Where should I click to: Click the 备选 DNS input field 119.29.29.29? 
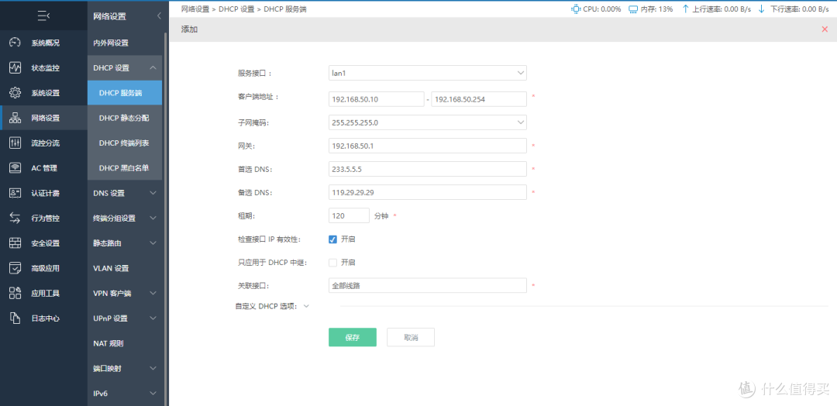(x=428, y=192)
